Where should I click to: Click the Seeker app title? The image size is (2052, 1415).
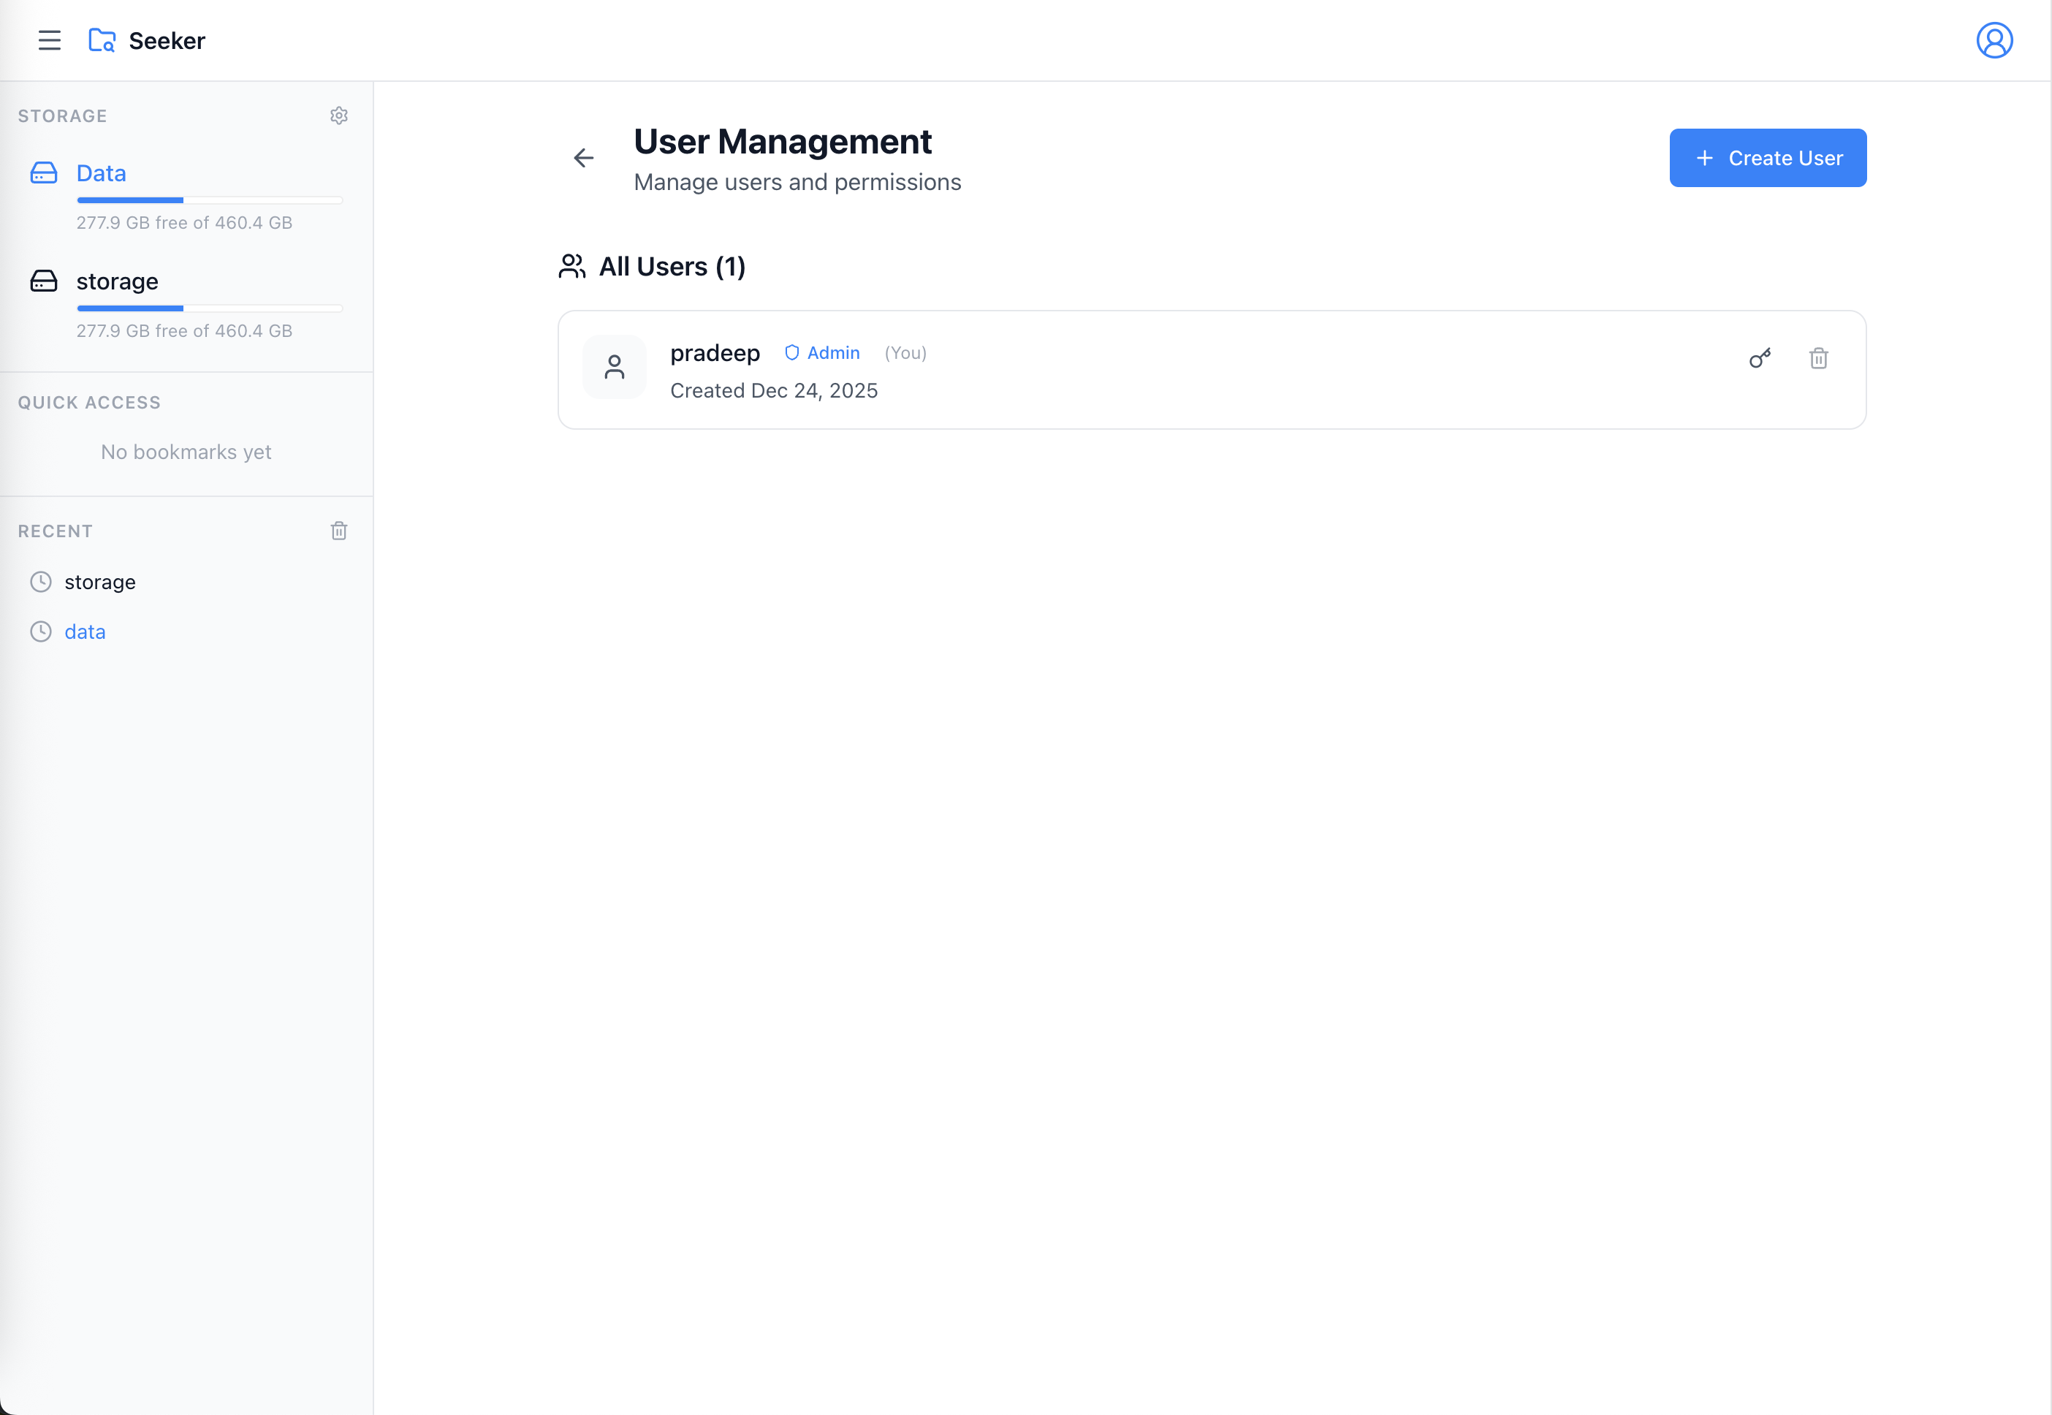point(167,41)
